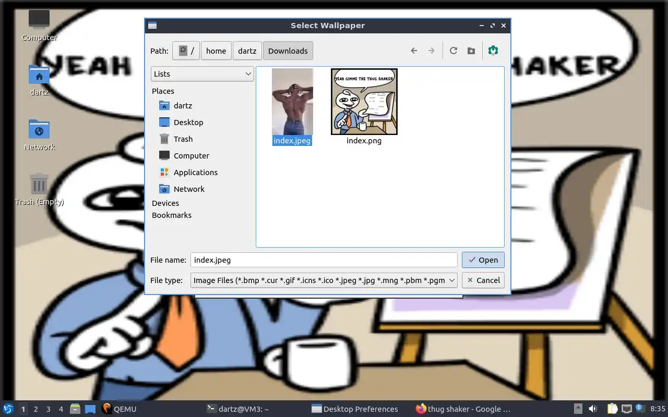Select the index.jpeg thumbnail
Image resolution: width=668 pixels, height=417 pixels.
coord(292,102)
